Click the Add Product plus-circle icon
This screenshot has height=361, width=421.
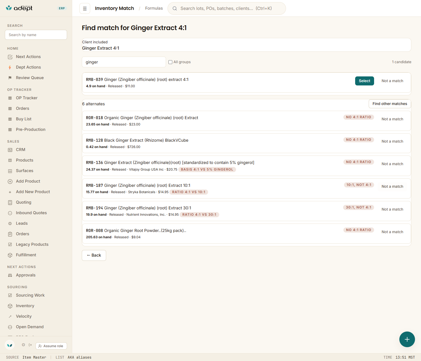click(x=10, y=181)
